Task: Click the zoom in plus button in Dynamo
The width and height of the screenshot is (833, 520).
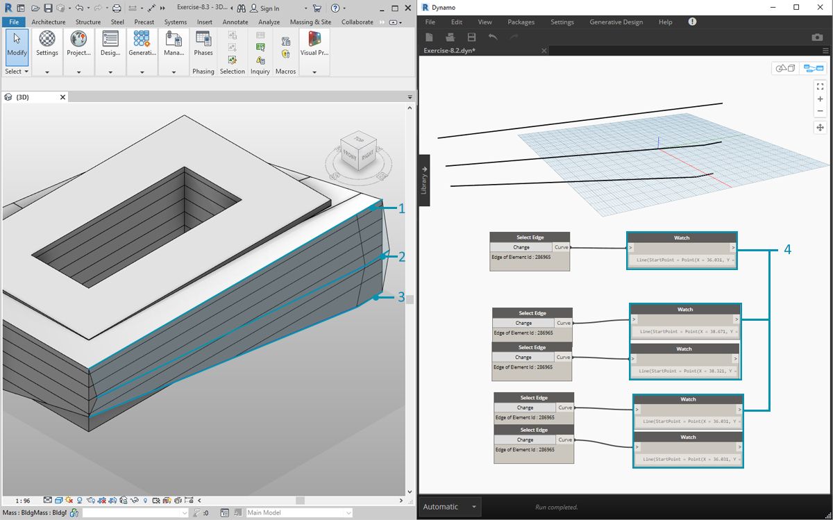Action: 820,99
